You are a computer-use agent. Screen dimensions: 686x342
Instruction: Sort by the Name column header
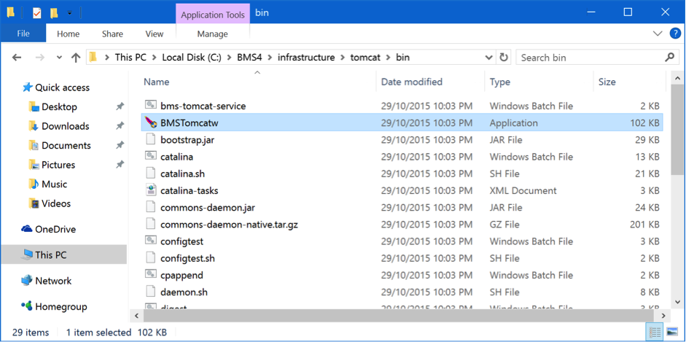tap(157, 82)
